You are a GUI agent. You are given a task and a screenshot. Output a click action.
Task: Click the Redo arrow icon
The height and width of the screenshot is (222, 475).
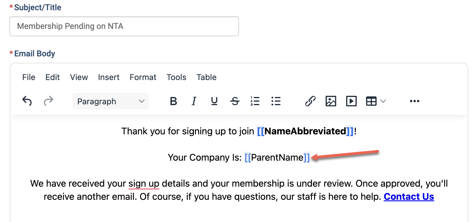tap(49, 101)
